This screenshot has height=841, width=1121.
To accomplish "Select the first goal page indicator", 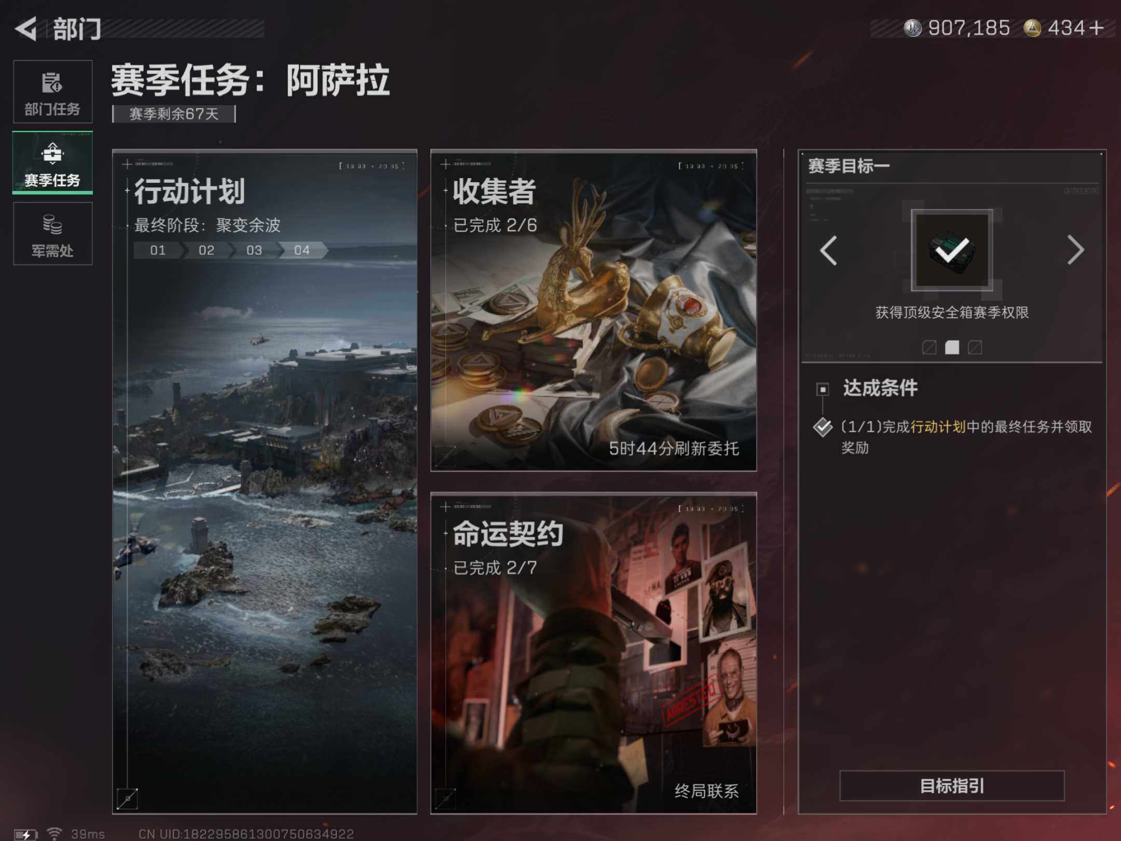I will click(929, 347).
